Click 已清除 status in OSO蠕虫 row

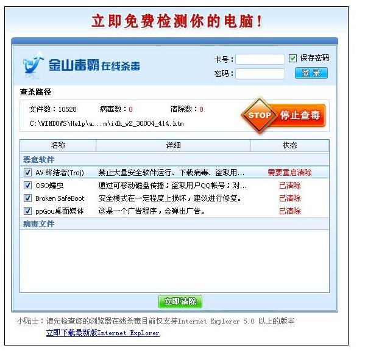click(x=290, y=186)
